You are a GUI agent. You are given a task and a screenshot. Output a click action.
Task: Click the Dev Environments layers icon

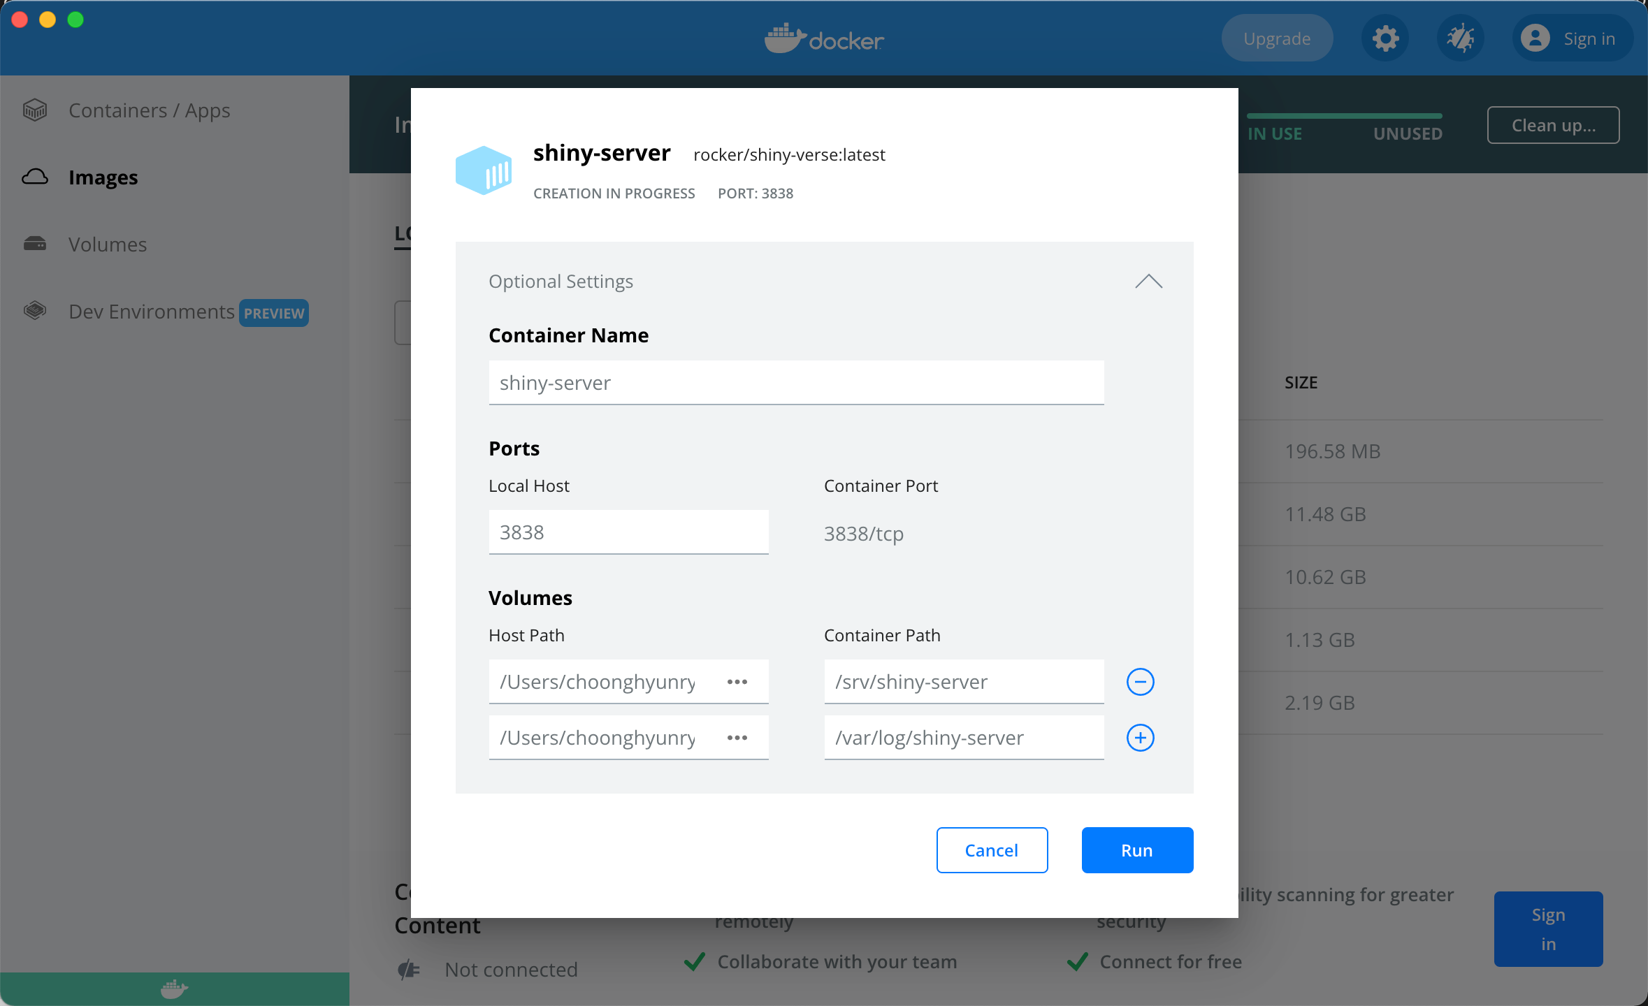pos(35,310)
